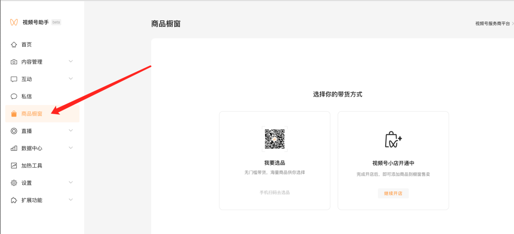
Task: Open the 扩展功能 menu label
Action: (x=32, y=200)
